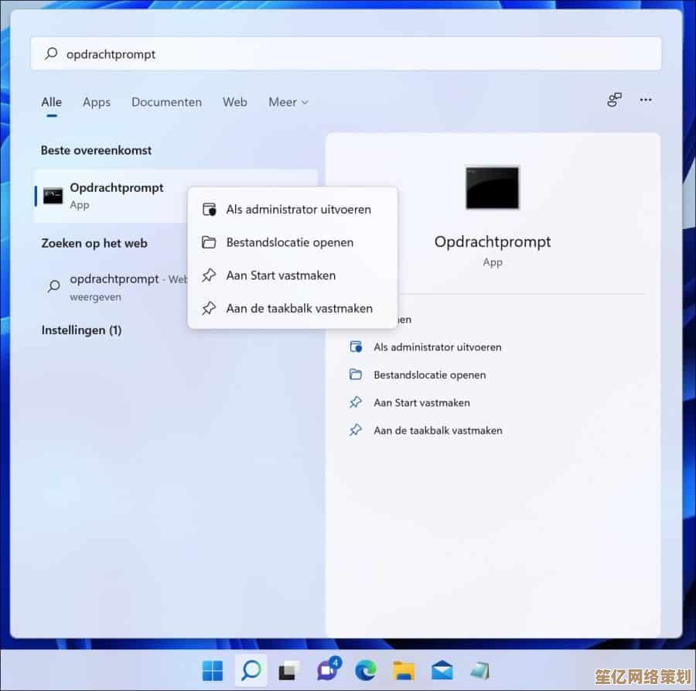Click the Search icon on taskbar
Image resolution: width=696 pixels, height=691 pixels.
click(251, 670)
